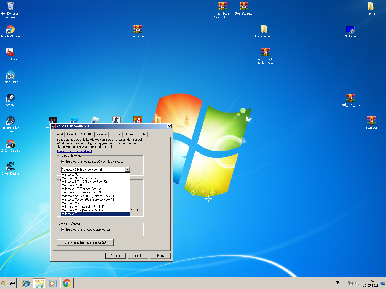
Task: Switch to the Uyumluluk tab
Action: (86, 134)
